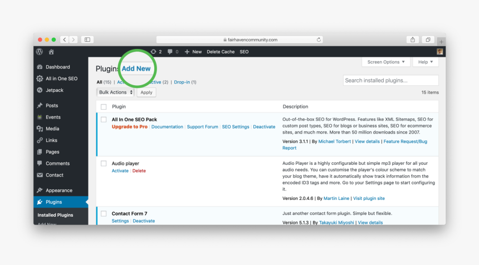Open new tab with plus button
479x265 pixels.
tap(441, 42)
